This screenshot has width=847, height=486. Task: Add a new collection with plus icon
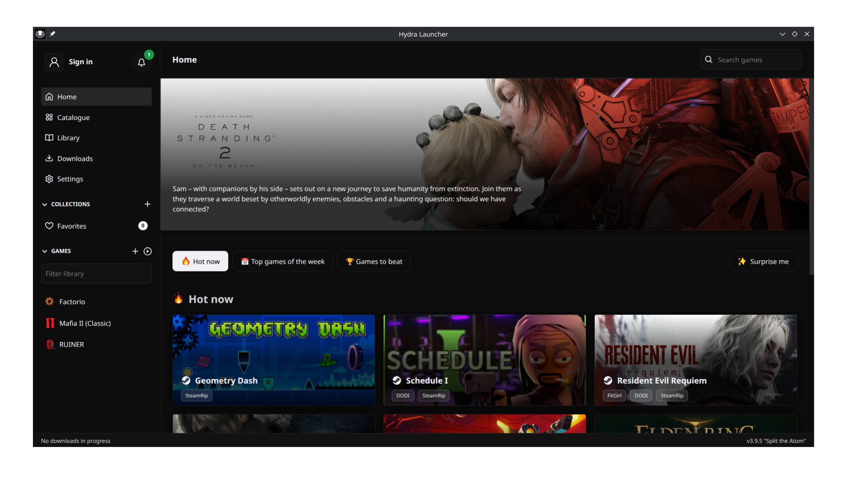[148, 204]
